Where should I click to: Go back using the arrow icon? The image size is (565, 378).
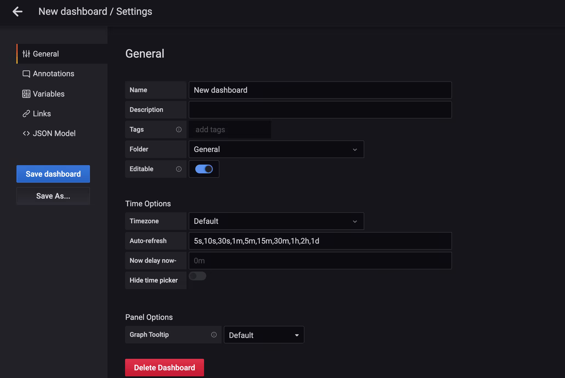click(x=18, y=12)
